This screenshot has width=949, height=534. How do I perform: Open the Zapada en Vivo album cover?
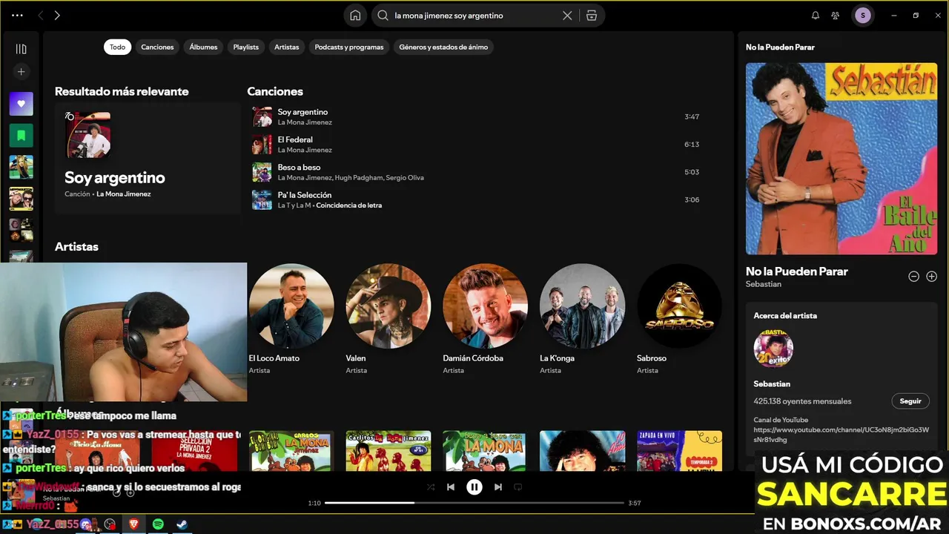click(679, 450)
